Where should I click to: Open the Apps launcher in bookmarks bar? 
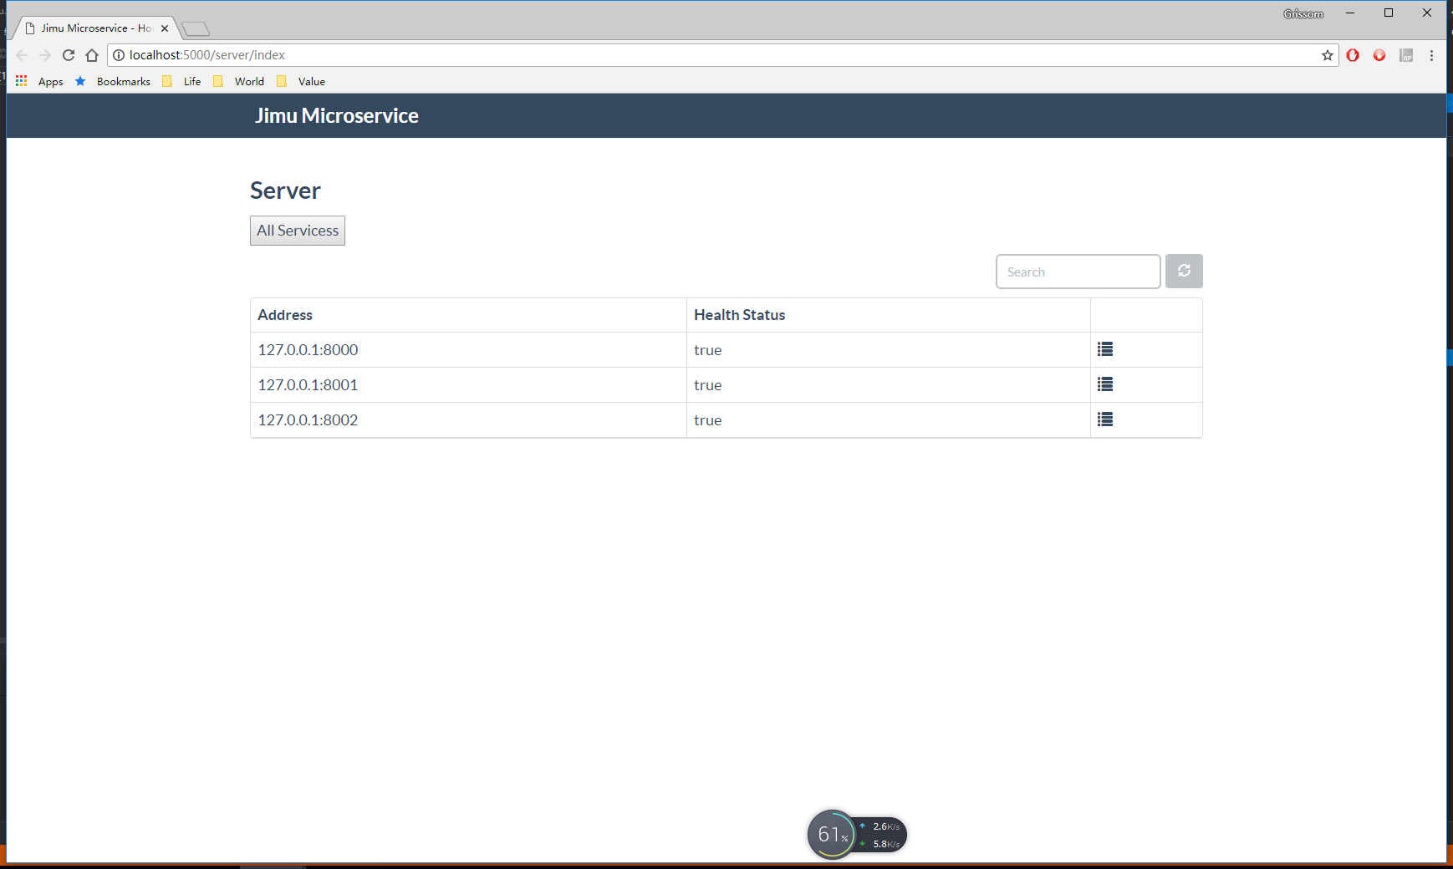tap(39, 81)
